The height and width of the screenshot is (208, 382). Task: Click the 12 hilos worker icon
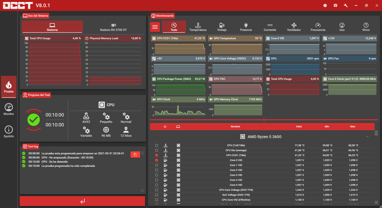(x=126, y=130)
